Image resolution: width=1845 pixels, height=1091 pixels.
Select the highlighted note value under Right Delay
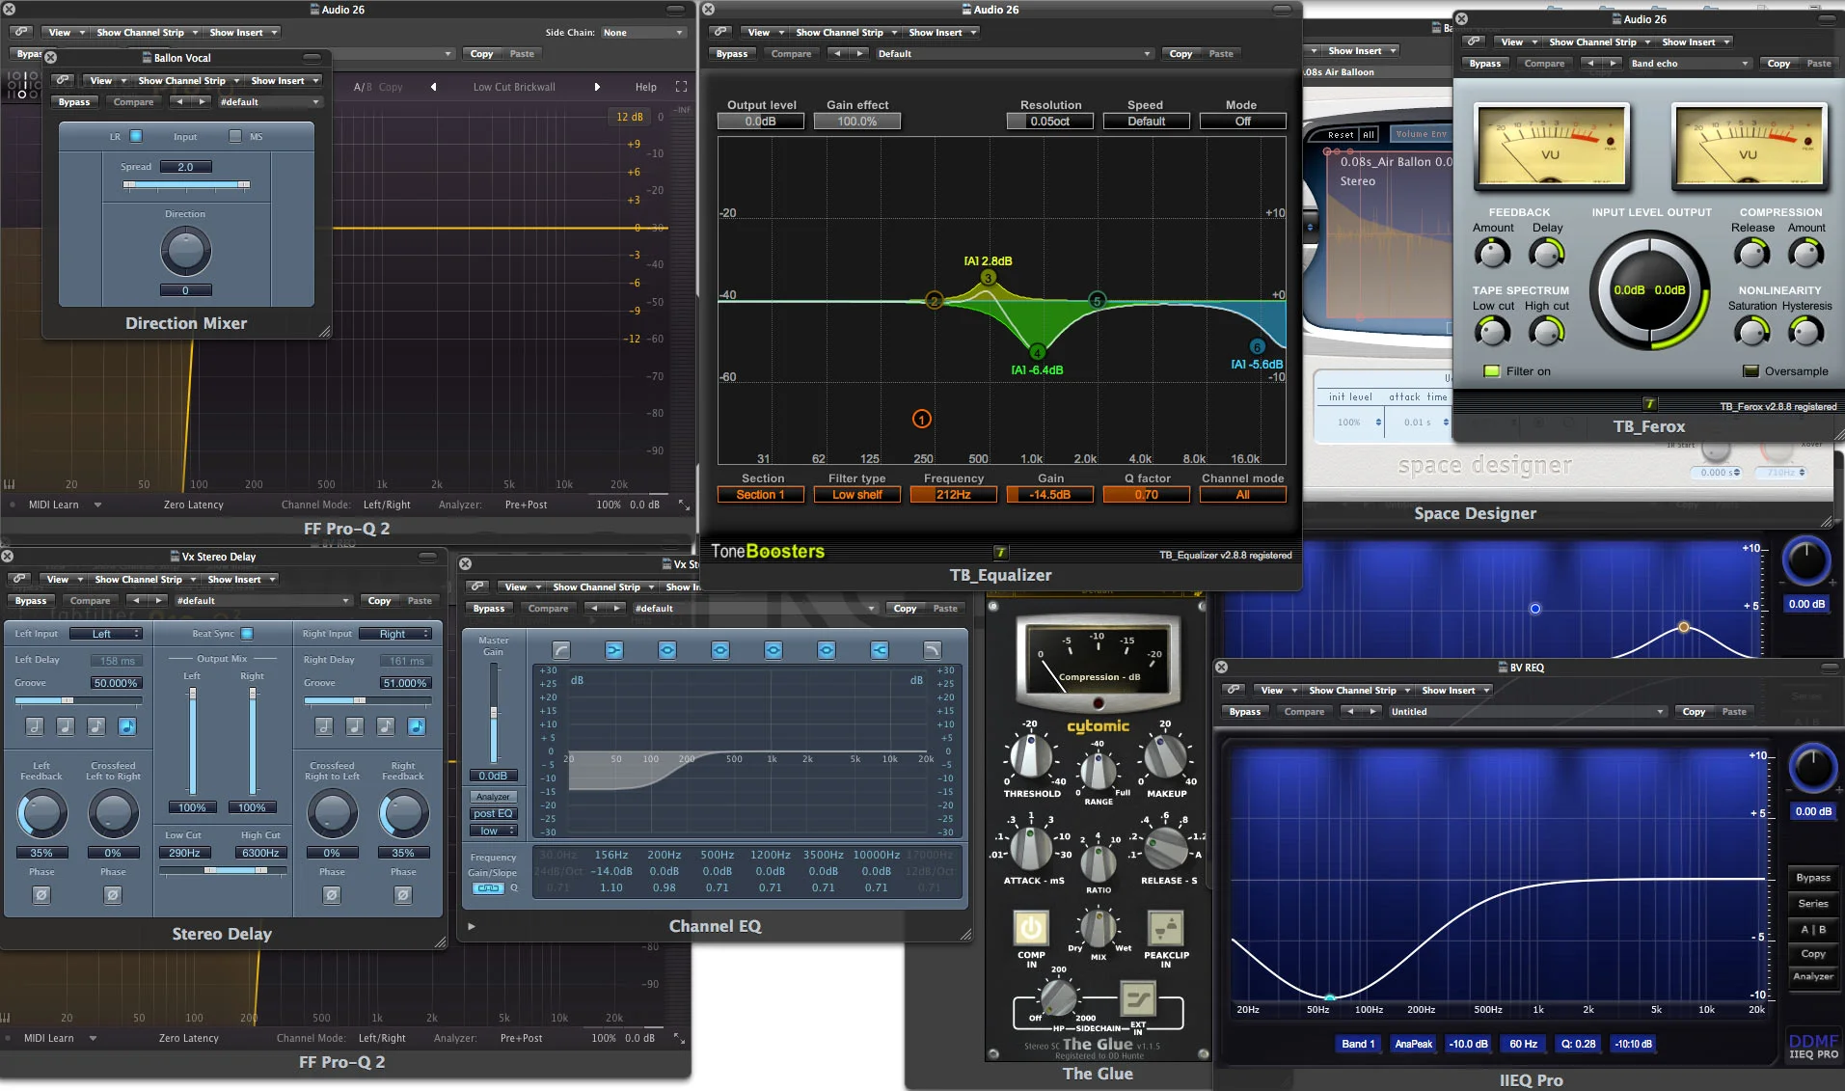417,726
